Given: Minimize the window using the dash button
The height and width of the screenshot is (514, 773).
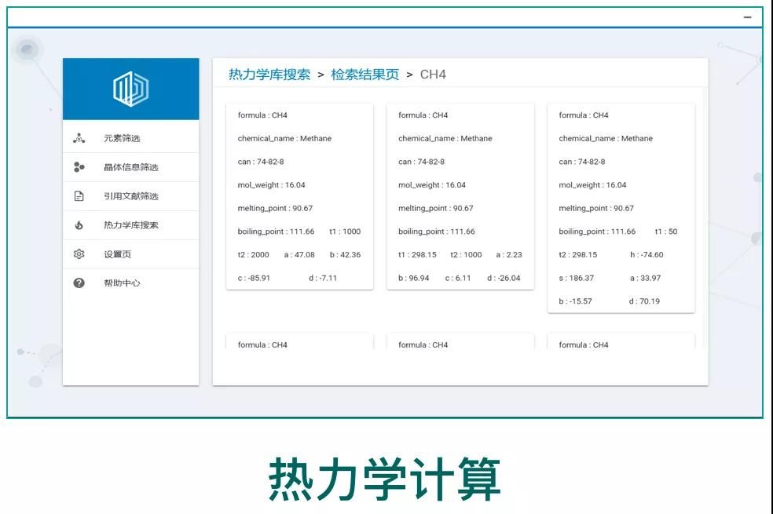Looking at the screenshot, I should coord(747,17).
